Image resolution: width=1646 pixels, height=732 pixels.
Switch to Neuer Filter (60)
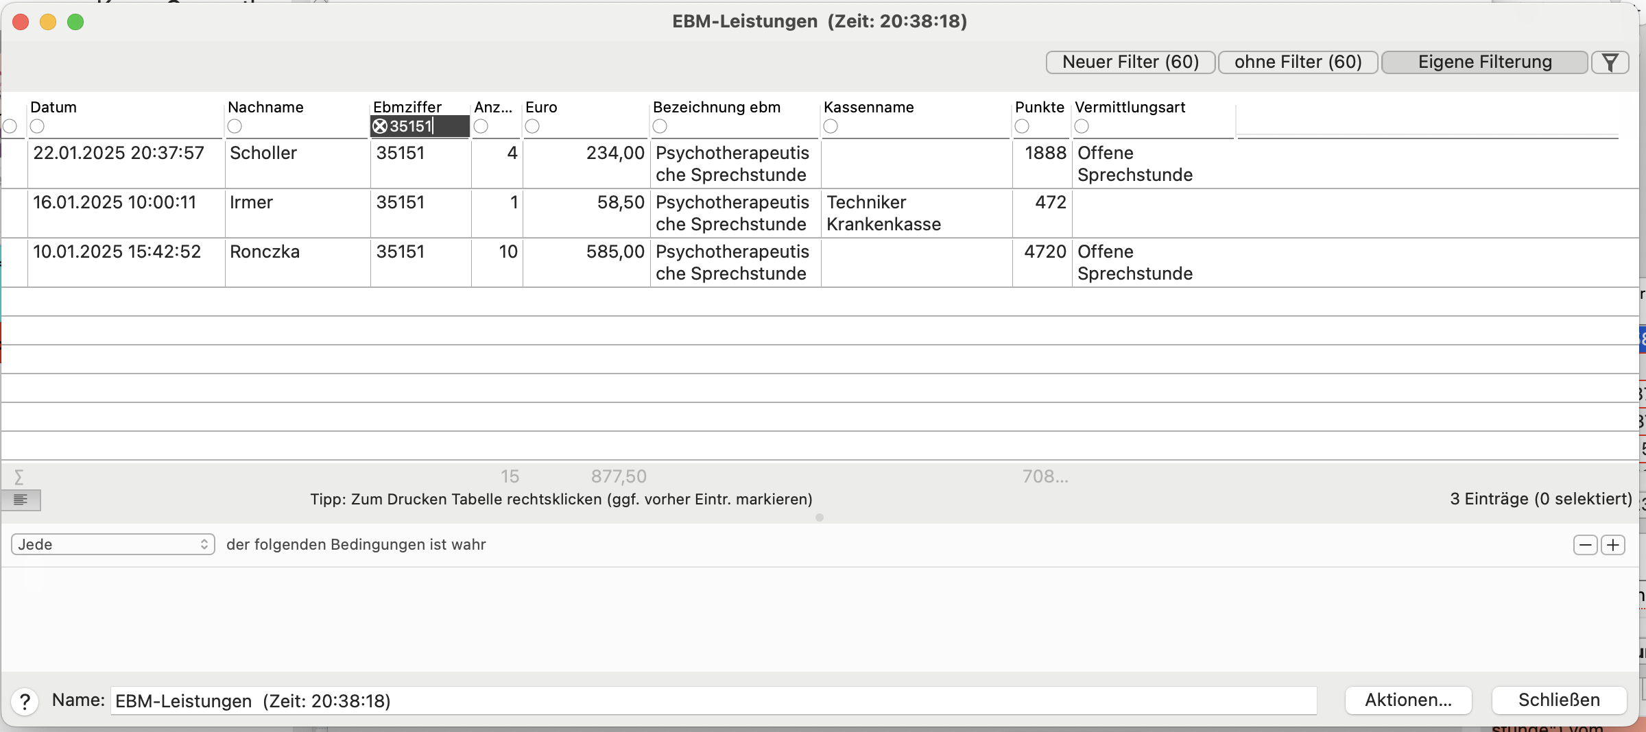(x=1131, y=62)
